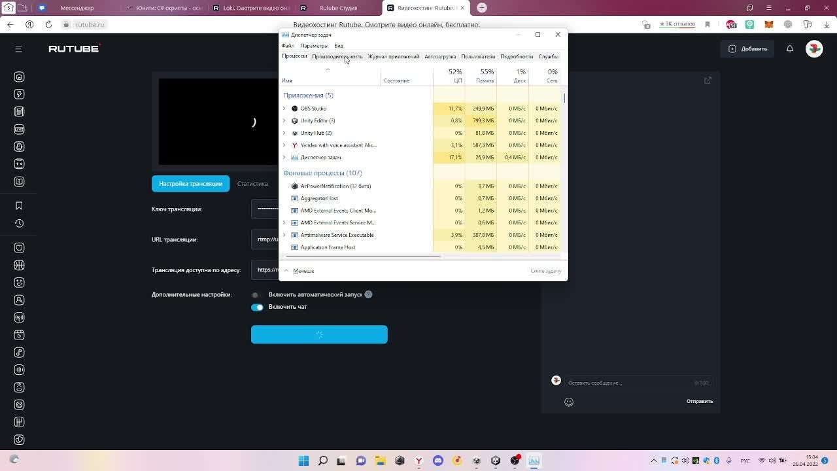Viewport: 837px width, 471px height.
Task: Open the browser downloads icon
Action: click(x=825, y=24)
